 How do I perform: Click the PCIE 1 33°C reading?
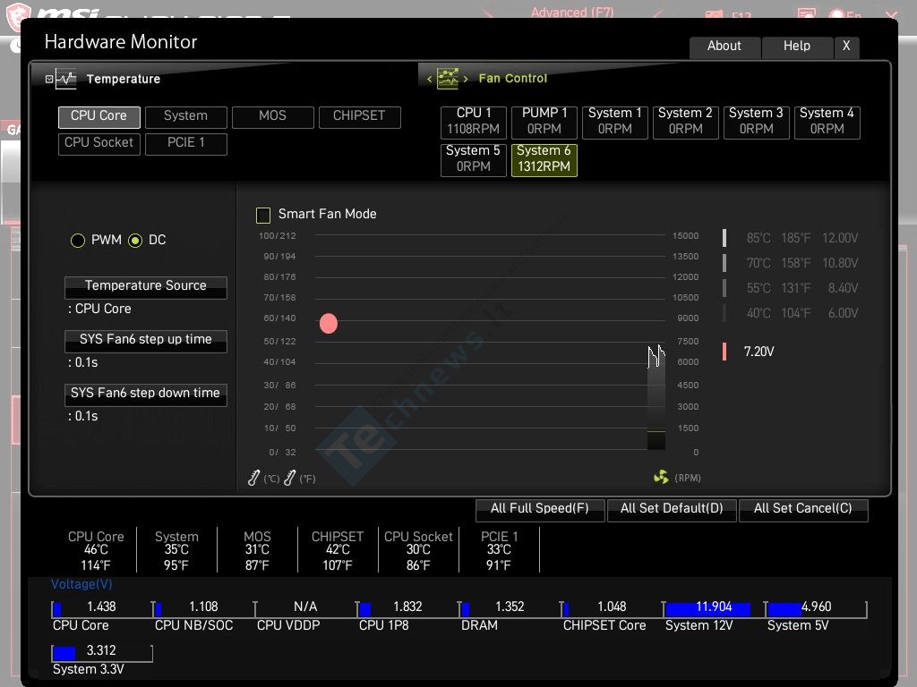point(499,550)
